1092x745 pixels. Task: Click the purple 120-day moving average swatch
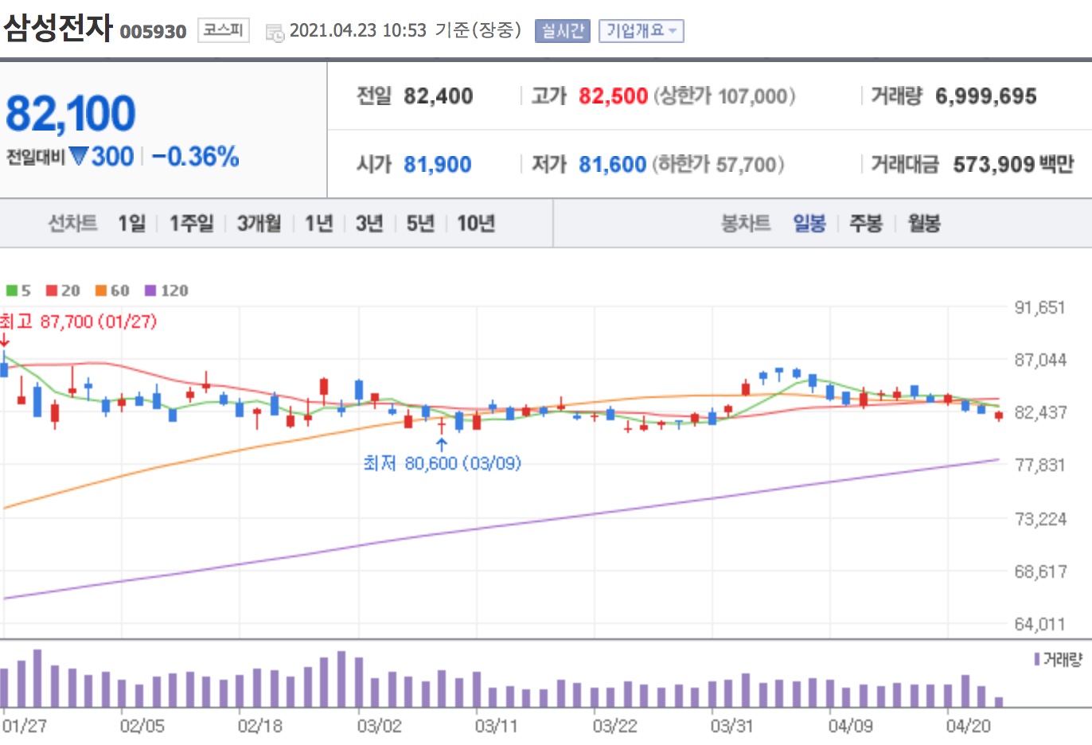(x=150, y=291)
